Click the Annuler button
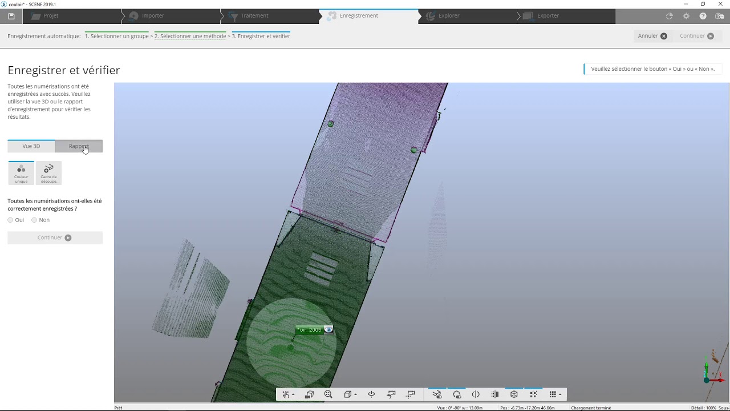Image resolution: width=730 pixels, height=411 pixels. tap(652, 36)
